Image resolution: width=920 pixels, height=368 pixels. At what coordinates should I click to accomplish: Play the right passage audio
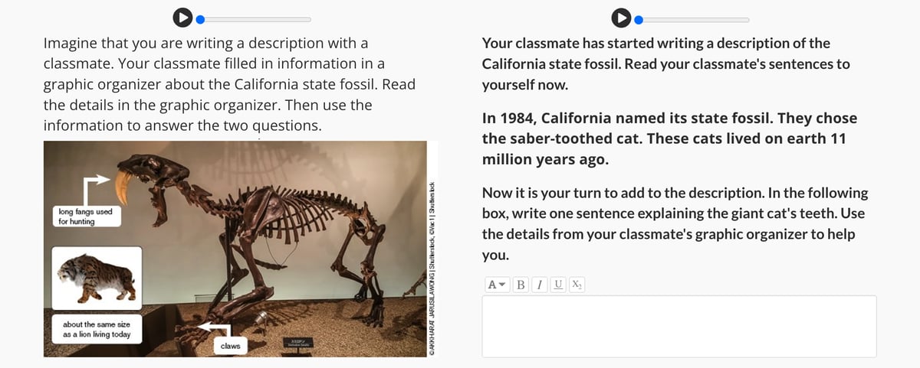[620, 17]
